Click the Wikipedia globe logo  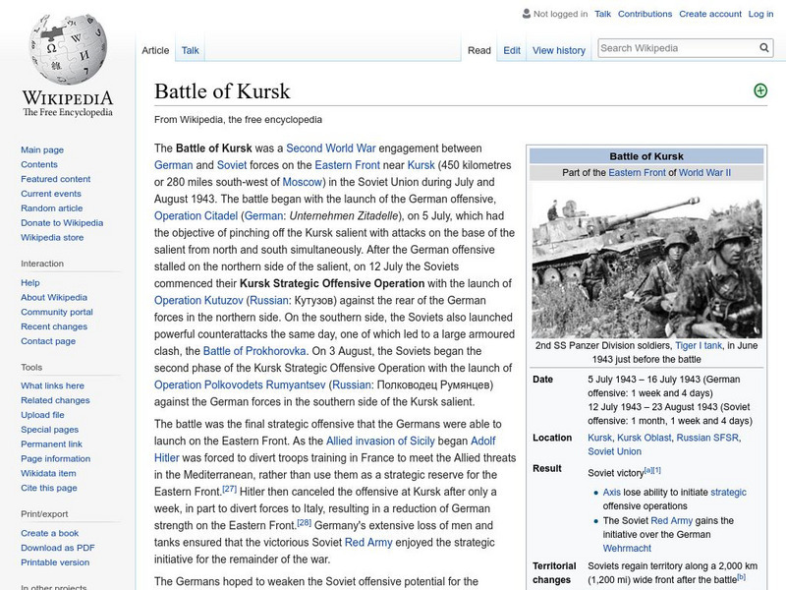click(x=68, y=49)
